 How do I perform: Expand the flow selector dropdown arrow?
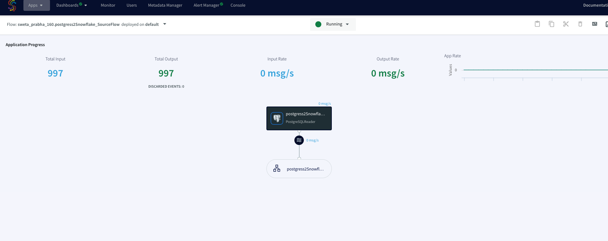pos(165,24)
